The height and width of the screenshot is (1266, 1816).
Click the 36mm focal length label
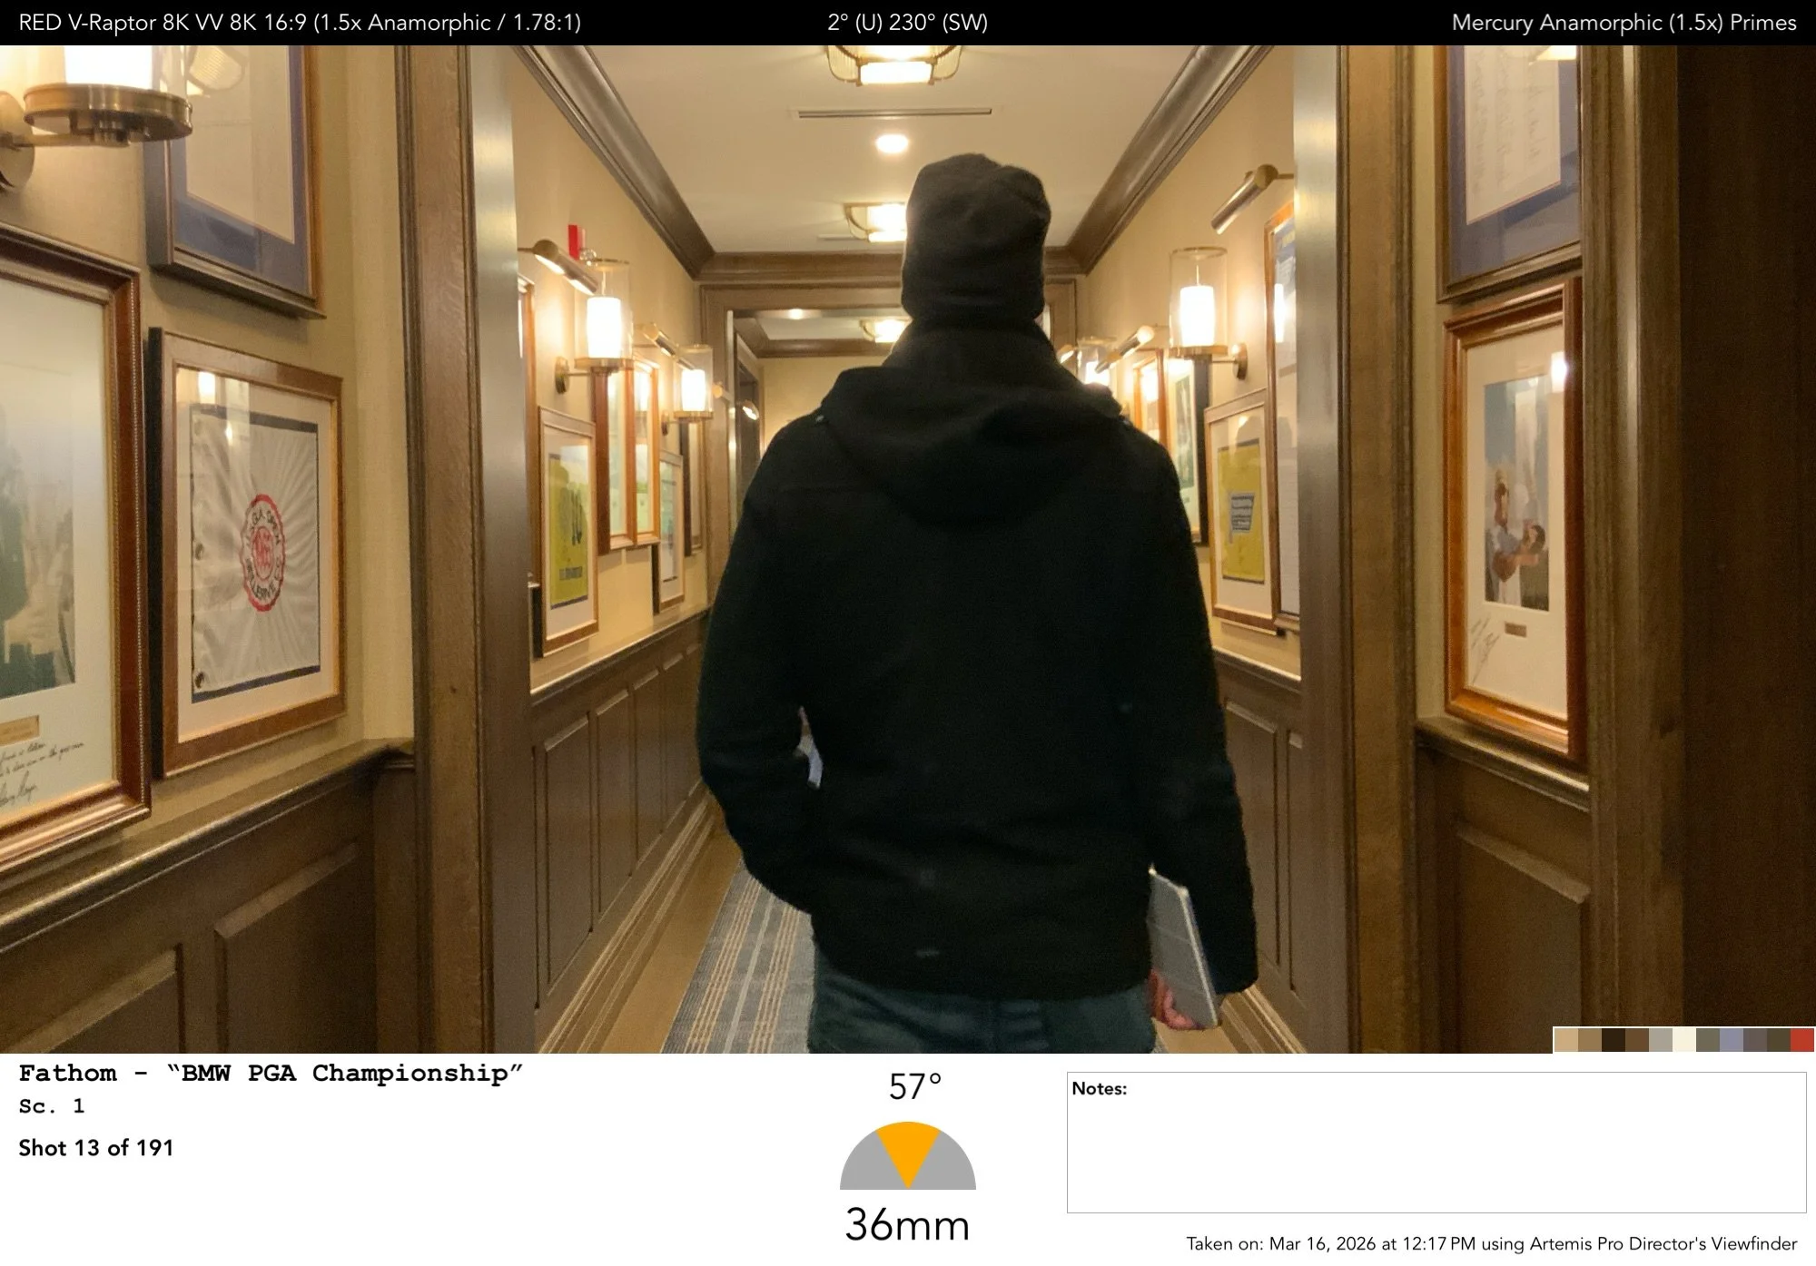907,1225
